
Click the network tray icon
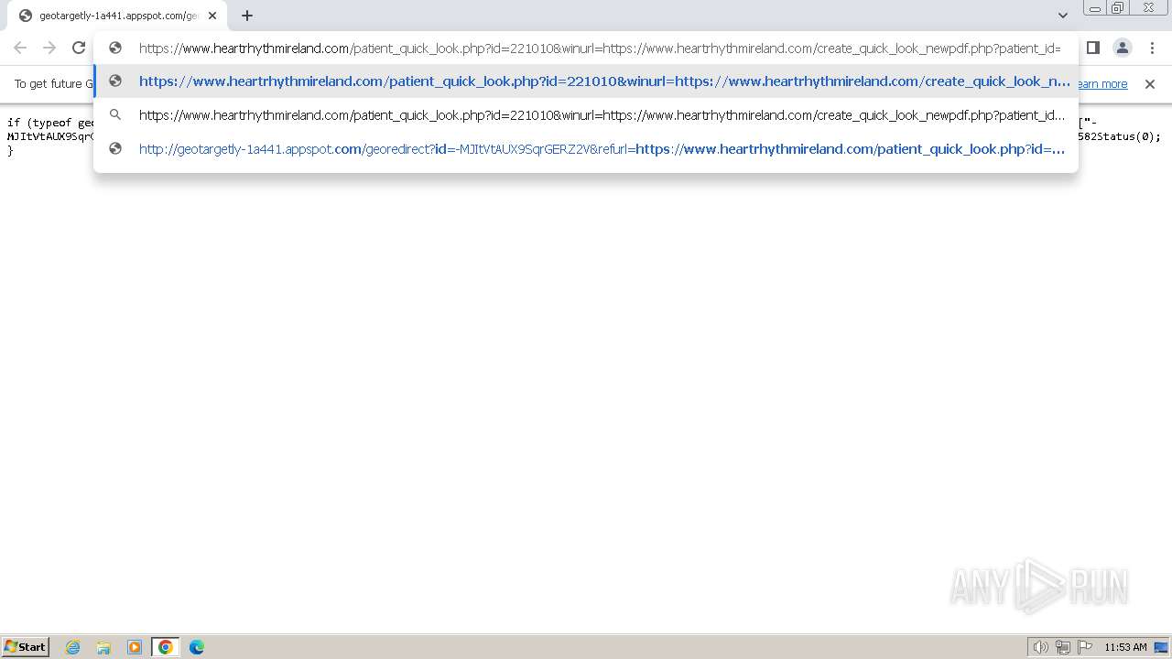(x=1063, y=647)
